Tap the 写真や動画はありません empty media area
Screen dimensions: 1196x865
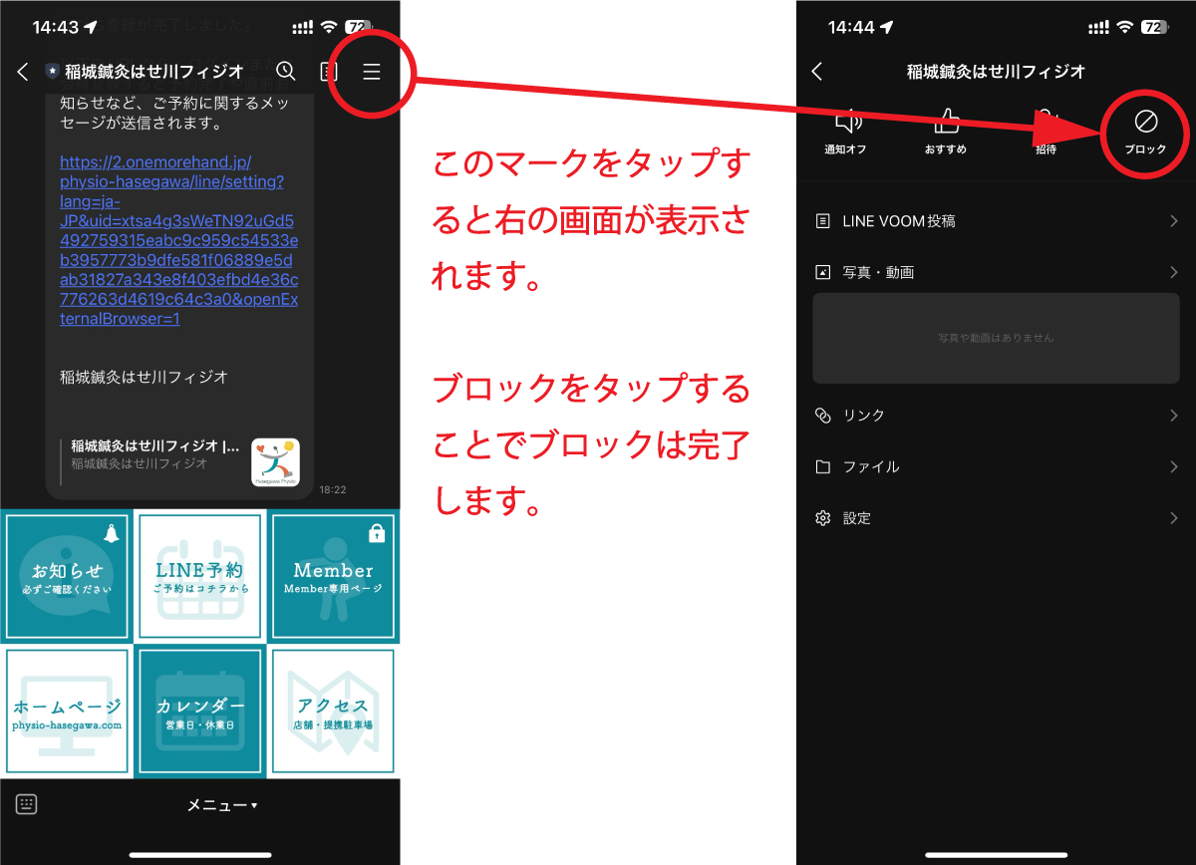coord(996,338)
